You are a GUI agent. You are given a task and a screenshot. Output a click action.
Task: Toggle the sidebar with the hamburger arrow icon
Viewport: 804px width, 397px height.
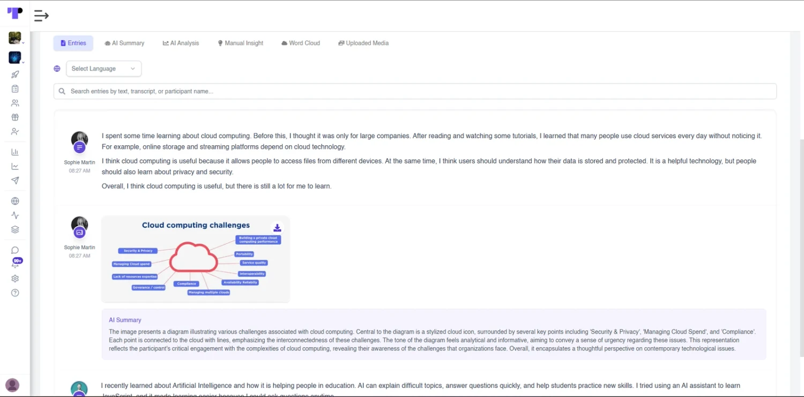[x=41, y=16]
